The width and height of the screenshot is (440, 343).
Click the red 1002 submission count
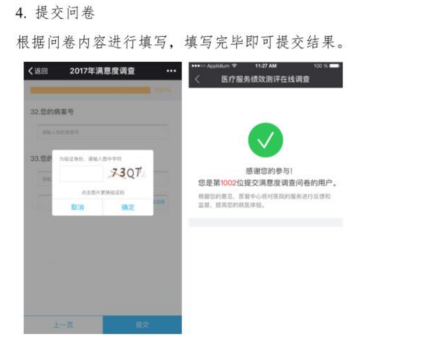[x=228, y=183]
